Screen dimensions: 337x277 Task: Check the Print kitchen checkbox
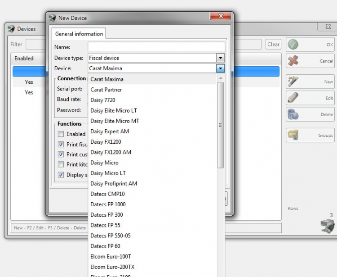61,164
